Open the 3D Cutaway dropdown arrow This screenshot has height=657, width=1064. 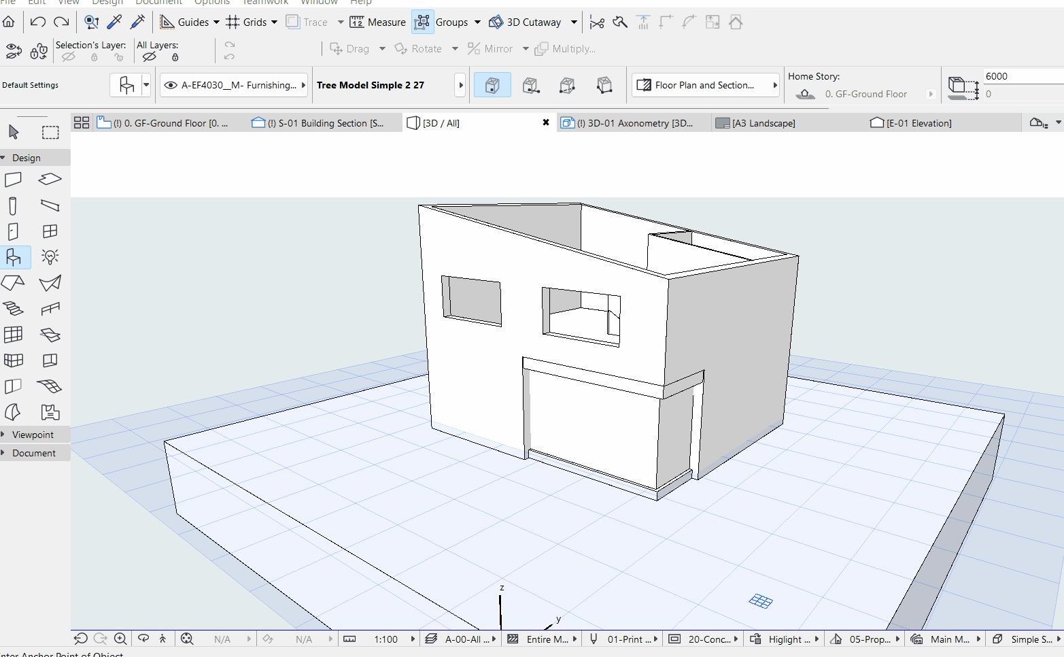coord(574,22)
